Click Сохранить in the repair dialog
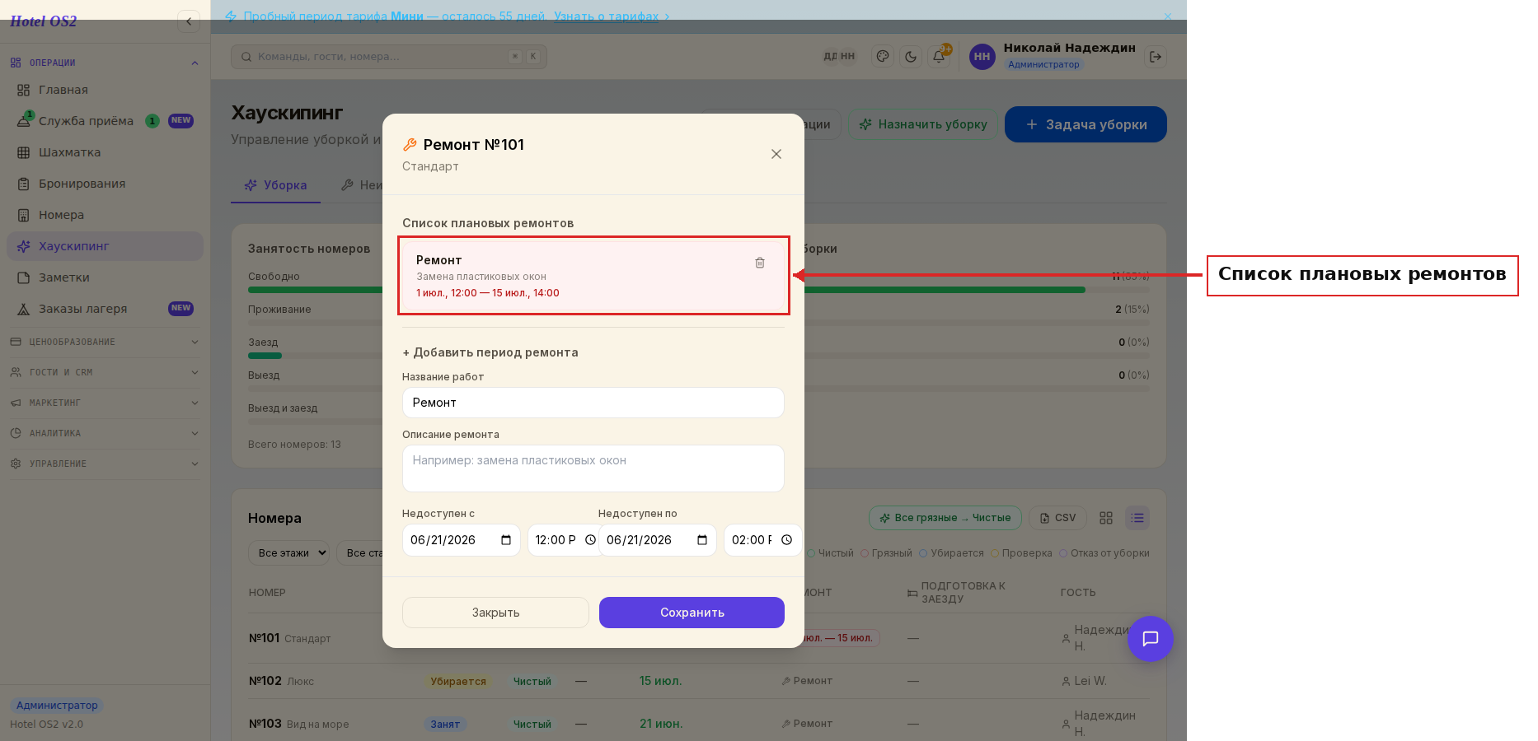The image size is (1538, 741). 692,613
